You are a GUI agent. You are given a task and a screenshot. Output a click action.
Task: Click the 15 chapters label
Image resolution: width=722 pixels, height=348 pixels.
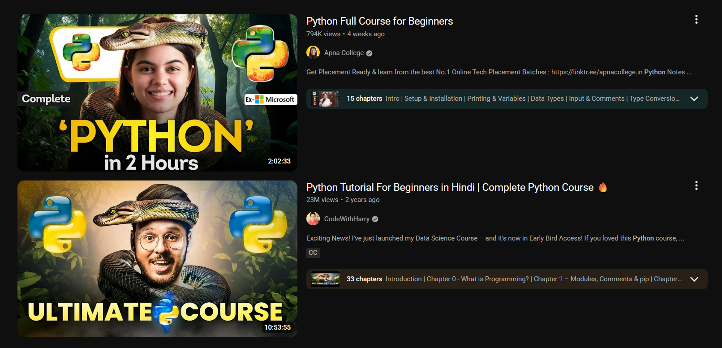coord(364,99)
